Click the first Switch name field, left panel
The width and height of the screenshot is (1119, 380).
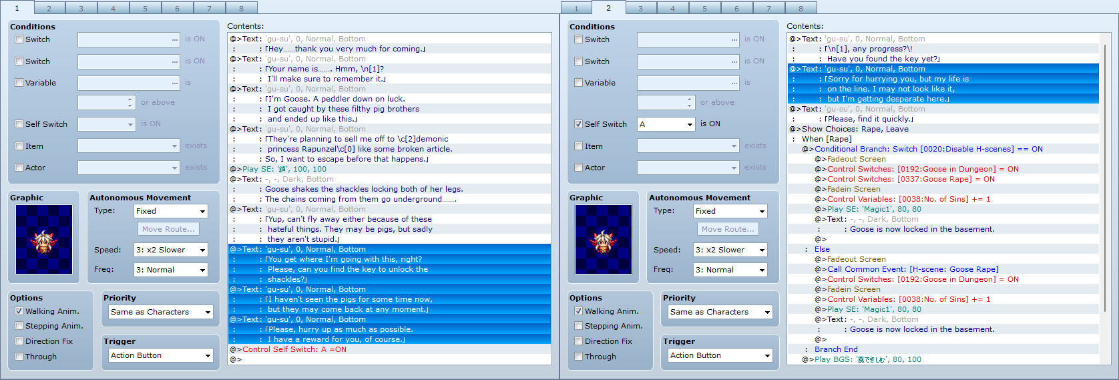(x=129, y=39)
